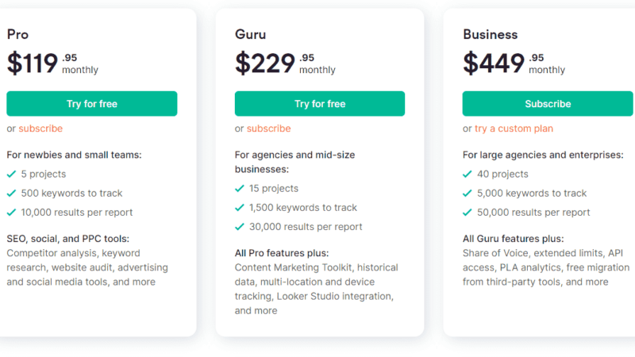The image size is (635, 357).
Task: Open the 'try a custom plan' link
Action: pyautogui.click(x=514, y=129)
